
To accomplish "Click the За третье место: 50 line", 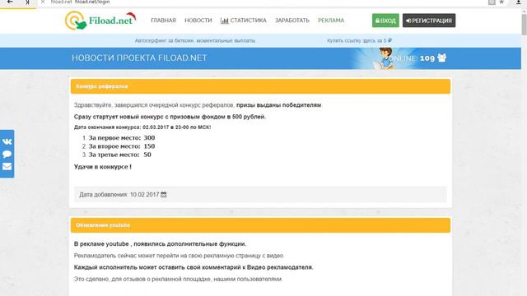I will pos(119,155).
